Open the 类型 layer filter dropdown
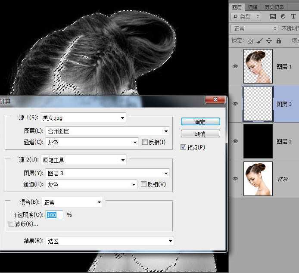 246,17
